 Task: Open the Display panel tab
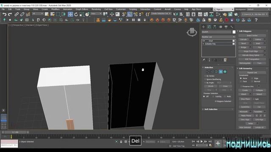(226, 27)
